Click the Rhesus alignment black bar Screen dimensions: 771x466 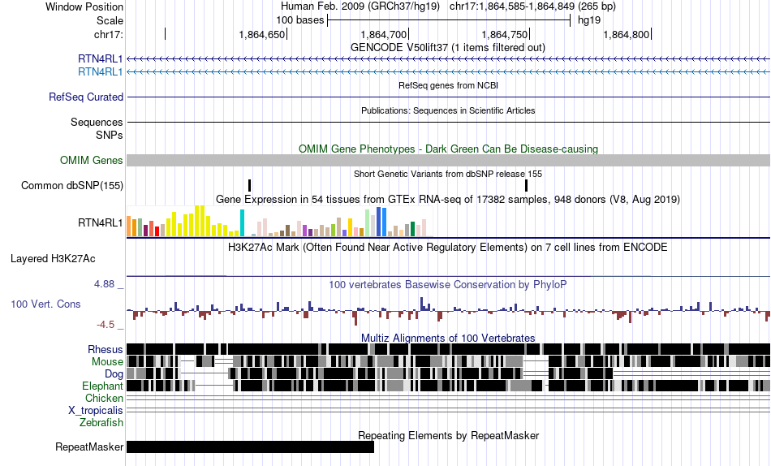[x=449, y=349]
